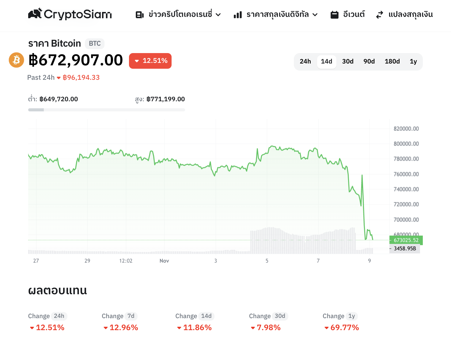
Task: Click the x-axis date label 27
Action: (x=36, y=261)
